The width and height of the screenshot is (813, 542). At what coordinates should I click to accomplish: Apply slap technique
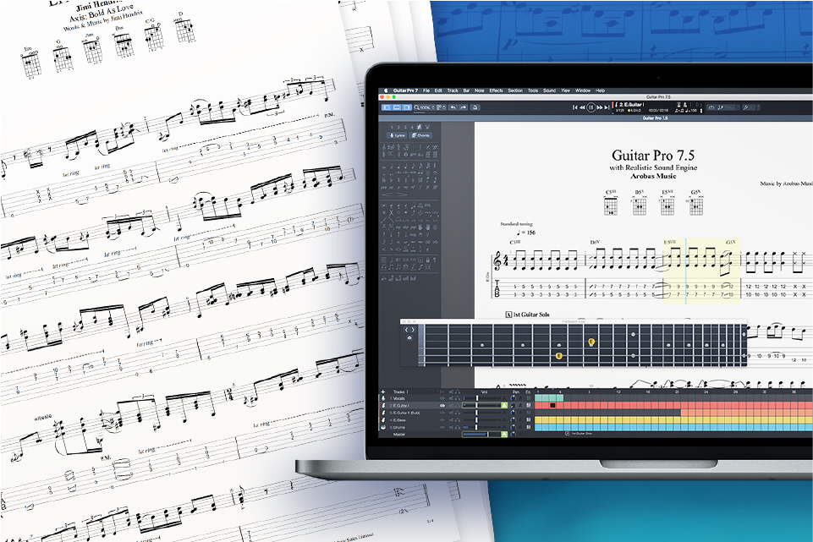coord(406,227)
